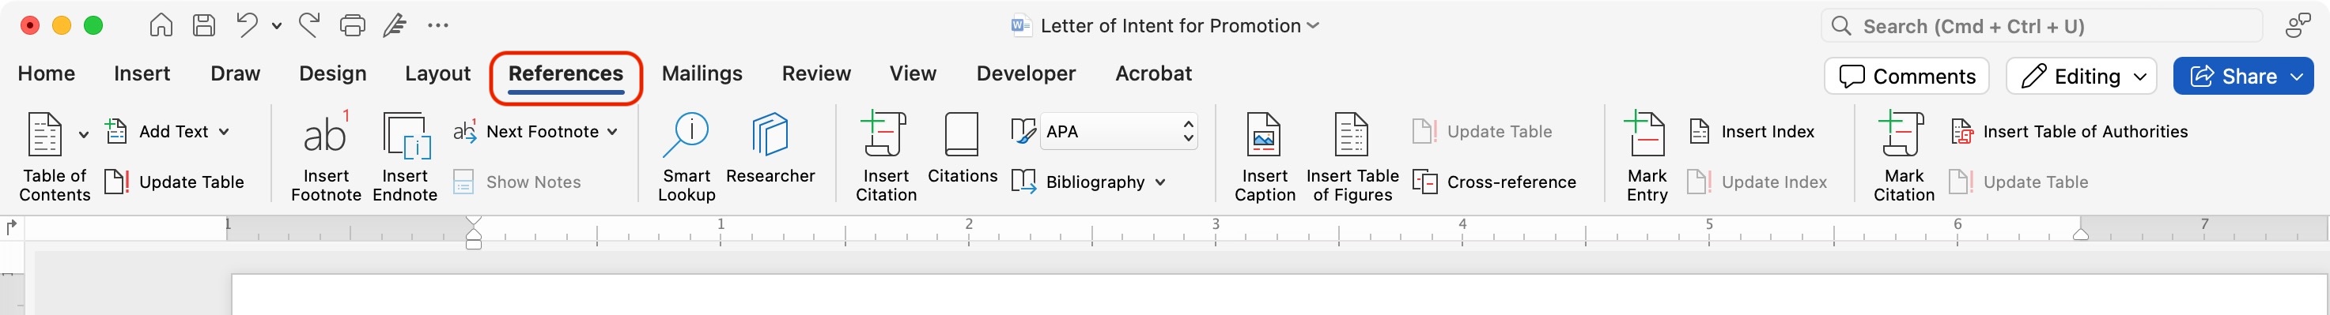The width and height of the screenshot is (2330, 315).
Task: Switch to the Mailings tab
Action: (702, 74)
